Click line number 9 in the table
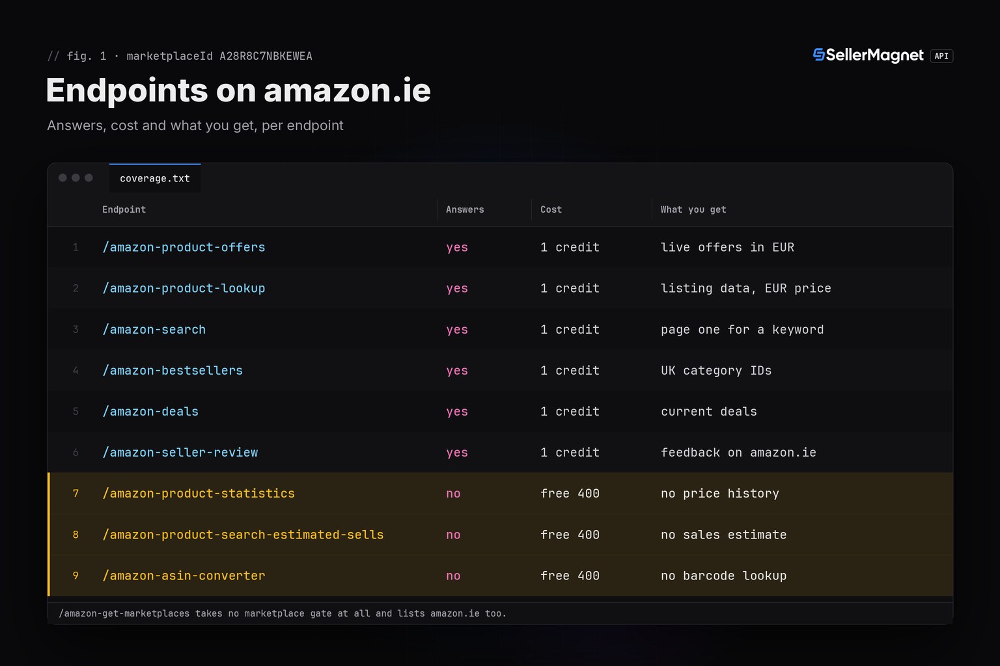Image resolution: width=1000 pixels, height=666 pixels. (76, 576)
